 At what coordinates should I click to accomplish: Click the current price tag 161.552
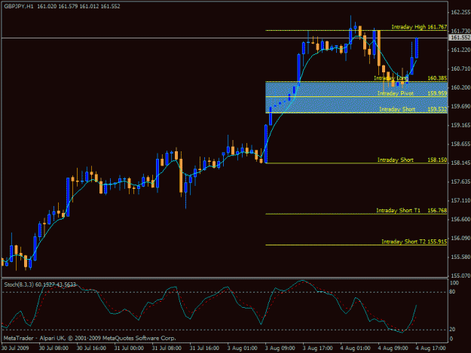460,38
